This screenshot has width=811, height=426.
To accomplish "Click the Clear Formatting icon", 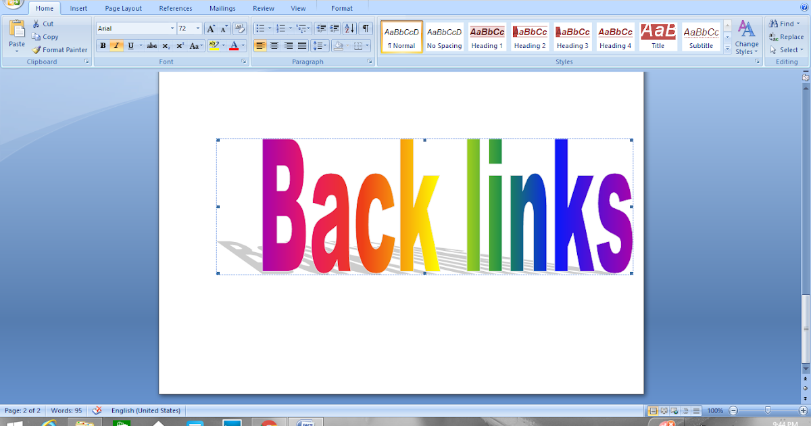I will click(x=240, y=28).
